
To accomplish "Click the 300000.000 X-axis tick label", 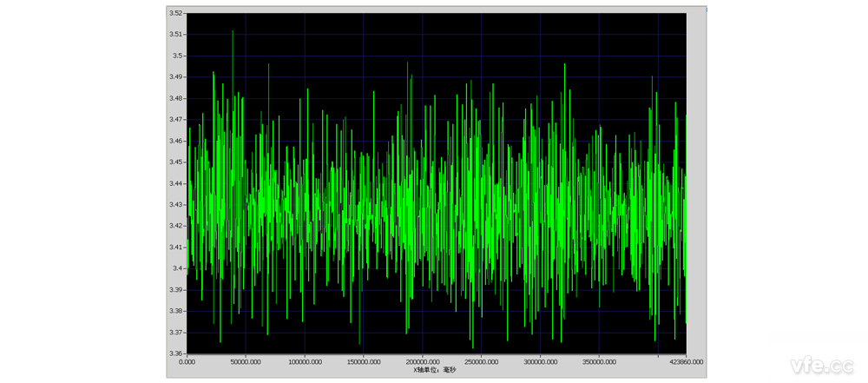I will coord(540,361).
